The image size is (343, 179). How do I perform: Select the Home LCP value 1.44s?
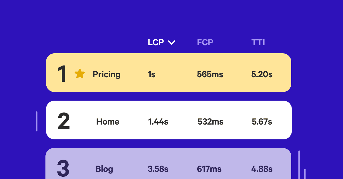158,122
